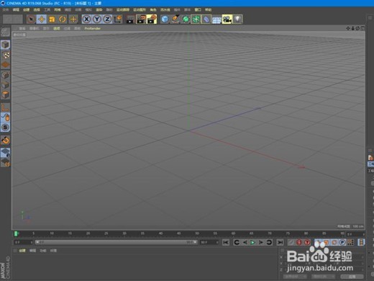Switch to Model mode cube icon
This screenshot has width=374, height=281.
pos(5,45)
